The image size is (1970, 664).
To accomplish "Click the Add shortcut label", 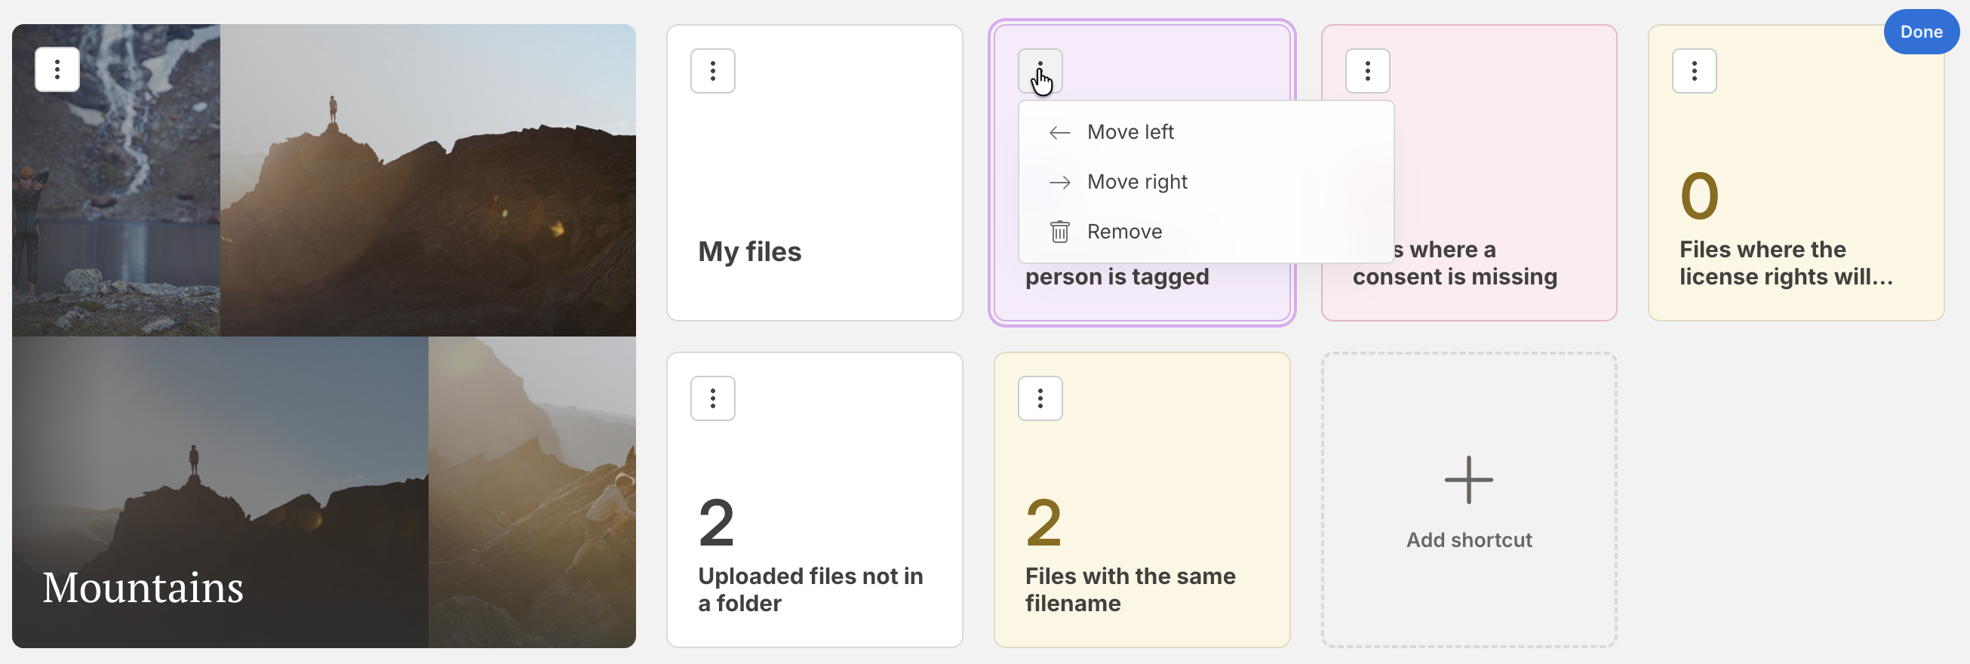I will (x=1468, y=539).
